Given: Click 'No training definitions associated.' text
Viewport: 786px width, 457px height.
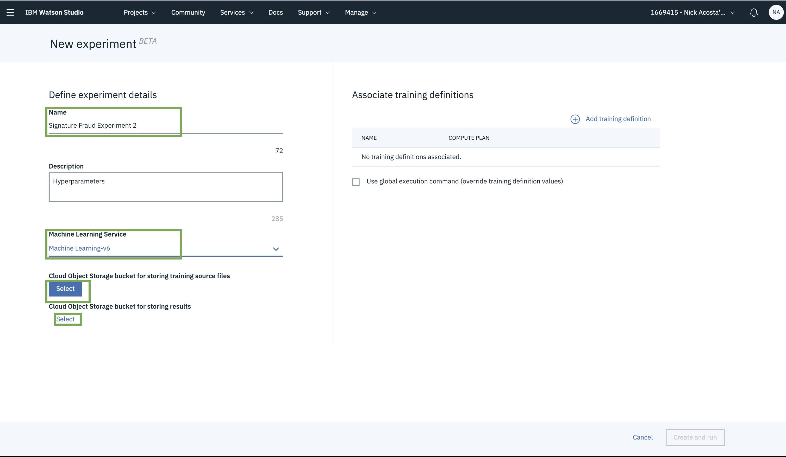Looking at the screenshot, I should [x=411, y=157].
